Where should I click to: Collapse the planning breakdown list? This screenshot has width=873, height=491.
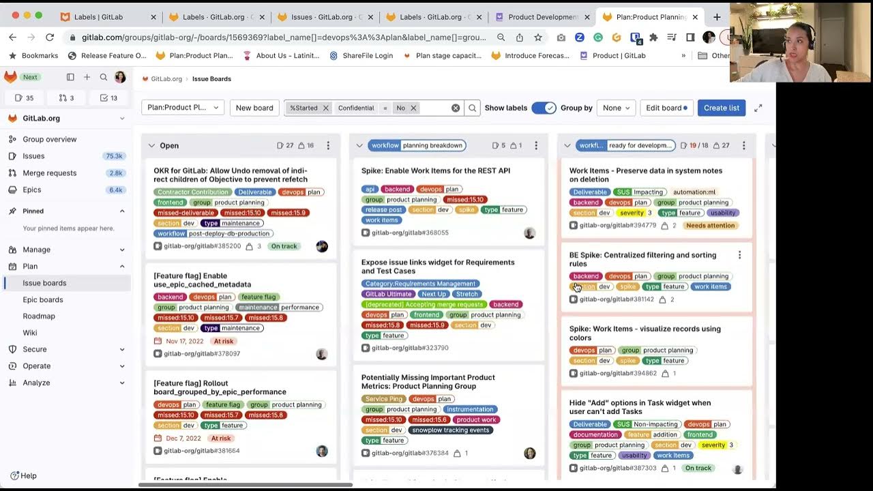(x=359, y=145)
